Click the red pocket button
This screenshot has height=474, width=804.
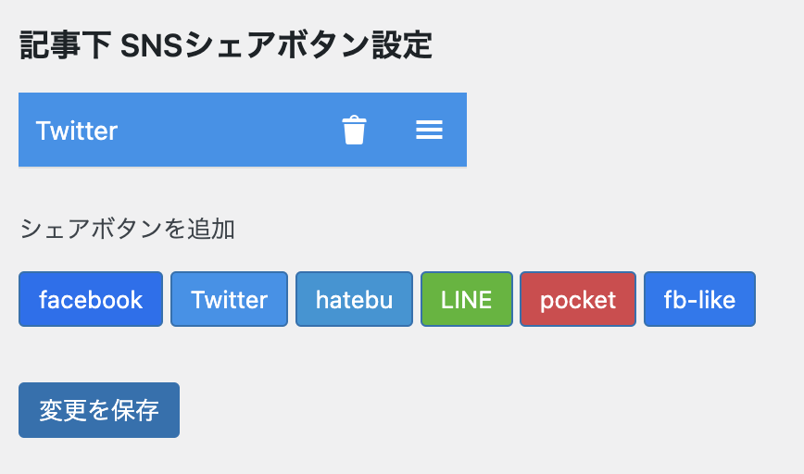578,299
